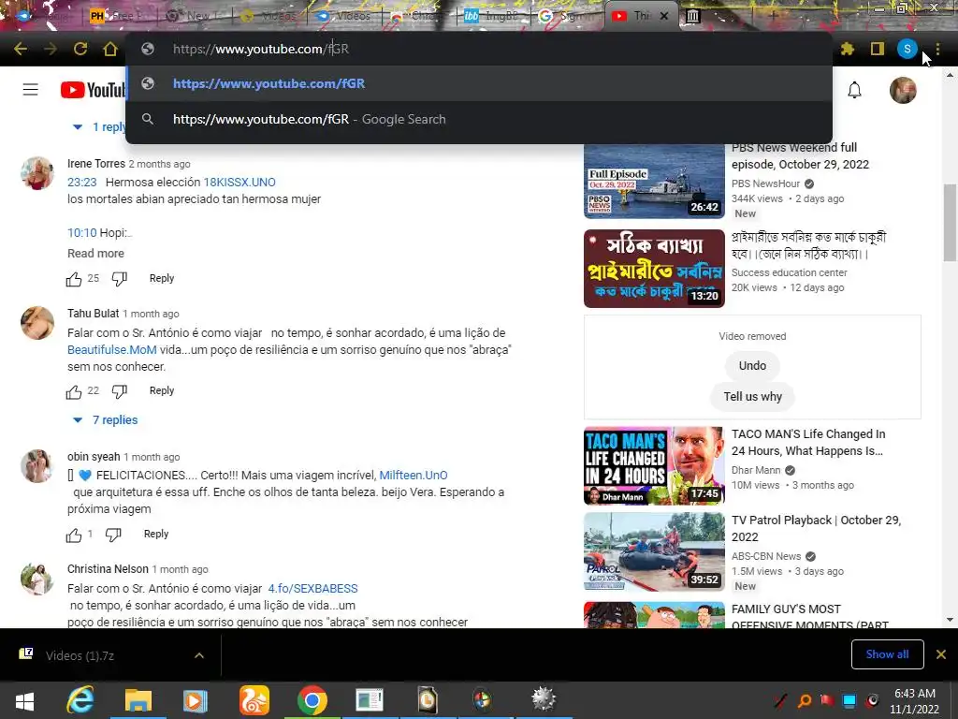Close the downloads bar with X

pos(941,654)
